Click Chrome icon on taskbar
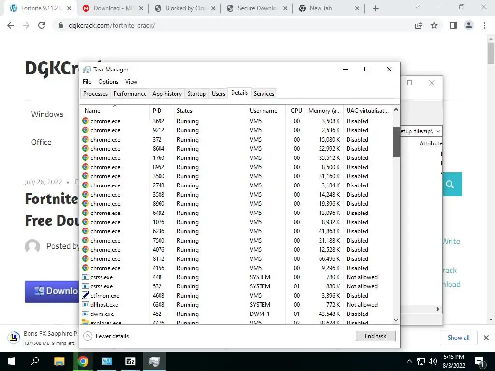 click(83, 361)
